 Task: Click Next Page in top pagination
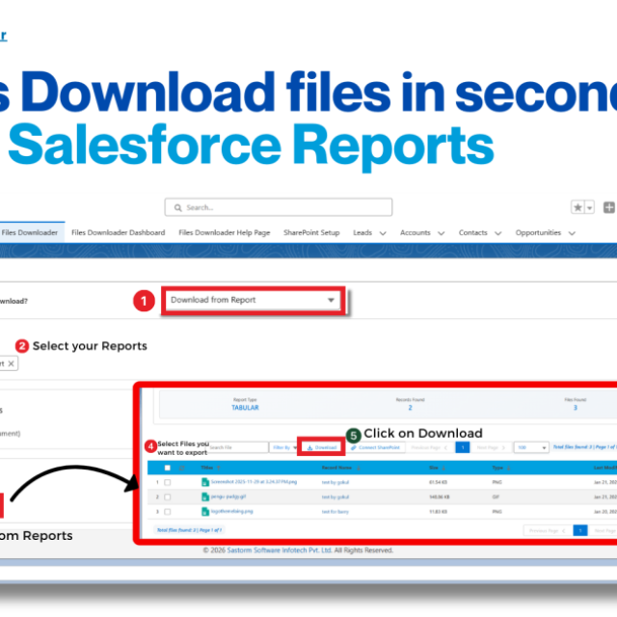coord(491,447)
